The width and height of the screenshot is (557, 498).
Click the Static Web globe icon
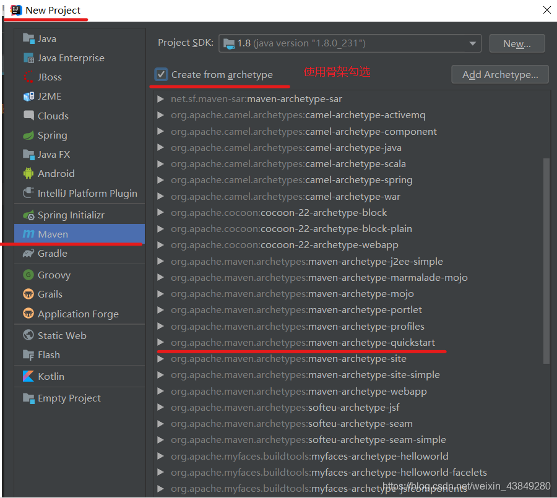28,335
